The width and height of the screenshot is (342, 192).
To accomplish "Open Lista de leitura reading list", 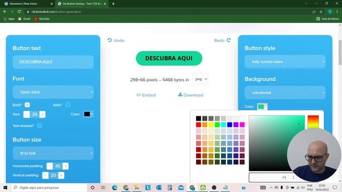I will point(328,19).
